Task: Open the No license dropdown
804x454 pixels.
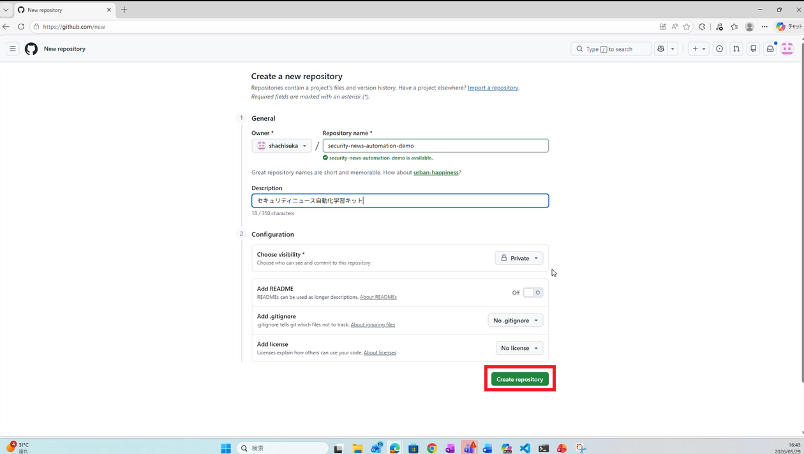Action: [x=519, y=348]
